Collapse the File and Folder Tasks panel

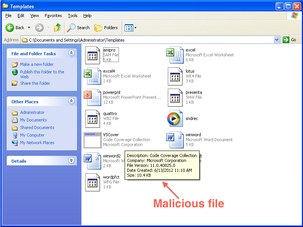71,53
